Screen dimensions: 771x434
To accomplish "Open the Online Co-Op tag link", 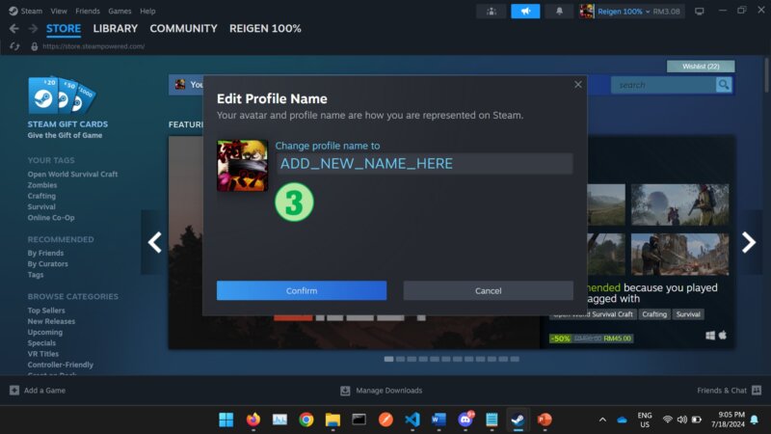I will point(51,218).
